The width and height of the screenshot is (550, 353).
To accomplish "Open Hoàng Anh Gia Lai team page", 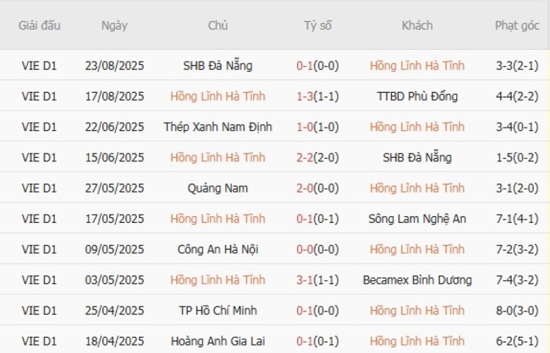I will [x=217, y=340].
